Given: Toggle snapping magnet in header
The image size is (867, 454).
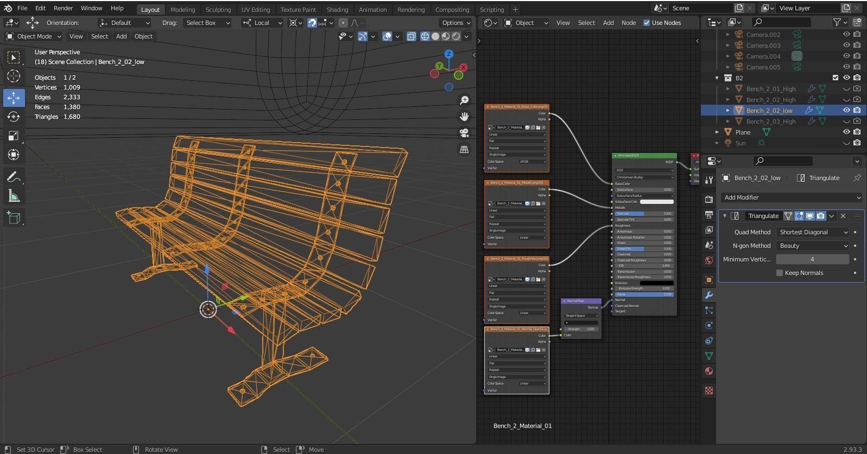Looking at the screenshot, I should point(312,23).
